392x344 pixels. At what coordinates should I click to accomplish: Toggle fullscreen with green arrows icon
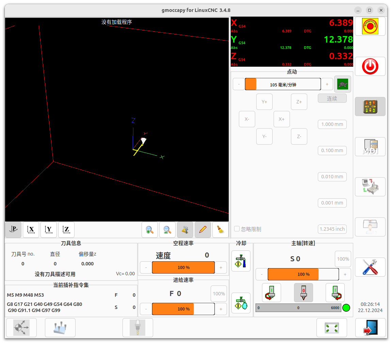pyautogui.click(x=331, y=328)
